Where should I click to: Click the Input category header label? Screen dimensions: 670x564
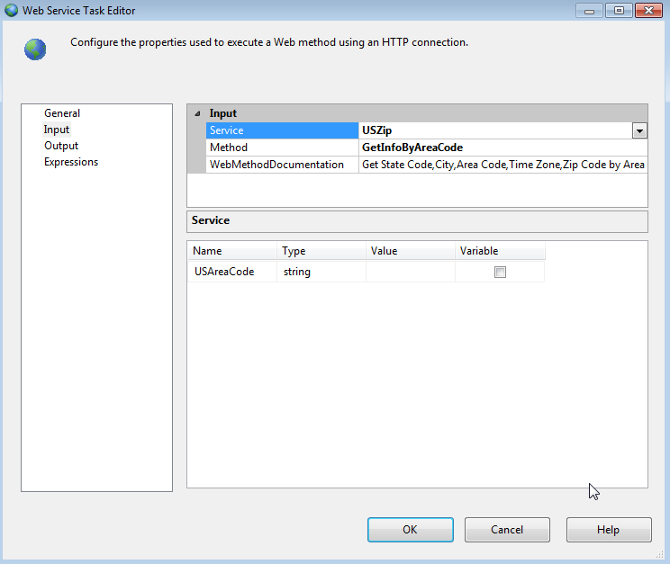(223, 113)
